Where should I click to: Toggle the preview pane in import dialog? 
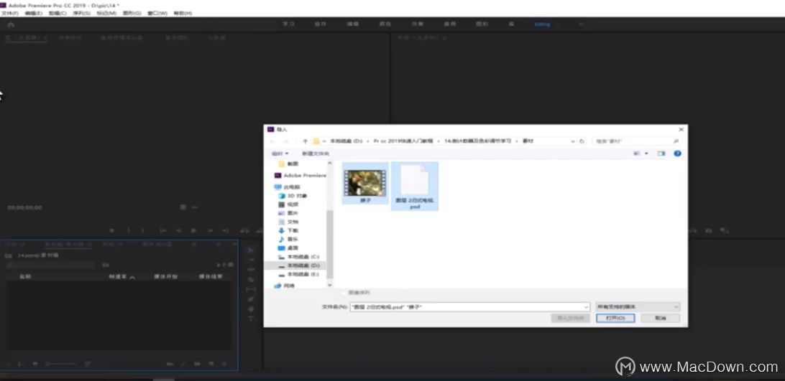(661, 154)
